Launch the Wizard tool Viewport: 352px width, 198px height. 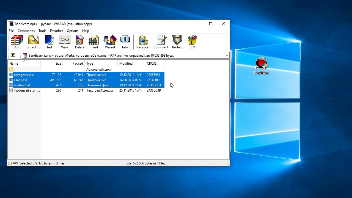[110, 42]
